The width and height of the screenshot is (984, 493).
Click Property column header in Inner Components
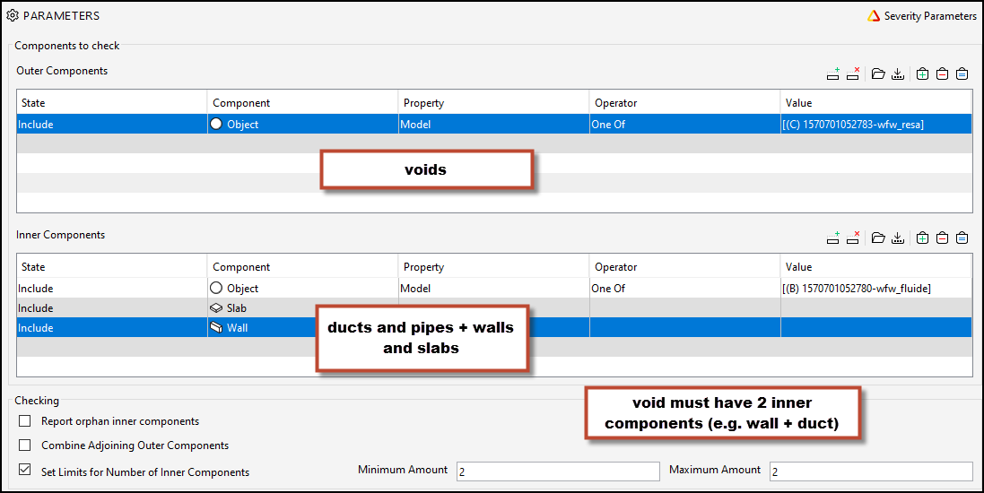(493, 266)
